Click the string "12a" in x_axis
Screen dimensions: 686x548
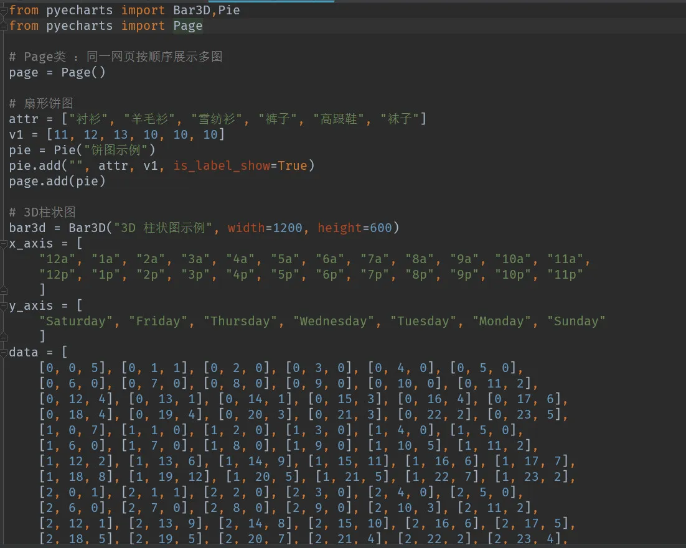click(x=57, y=259)
